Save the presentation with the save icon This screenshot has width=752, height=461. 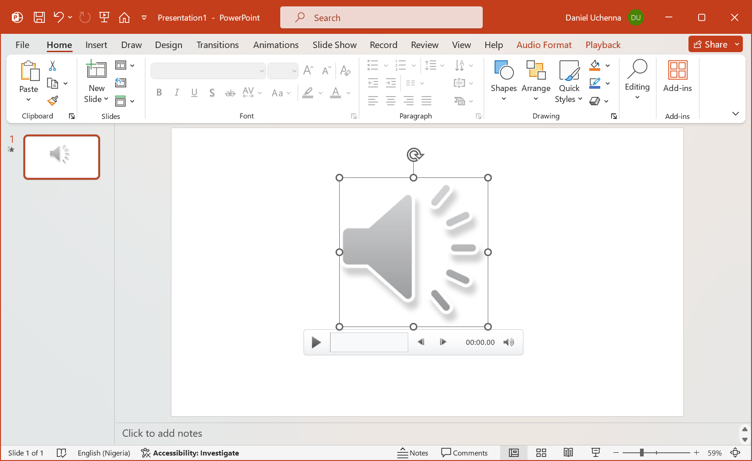[x=39, y=18]
